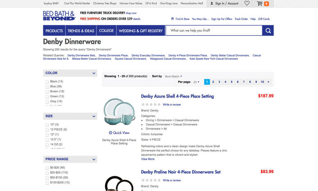This screenshot has width=318, height=191.
Task: Go to results page 10
Action: point(262,82)
